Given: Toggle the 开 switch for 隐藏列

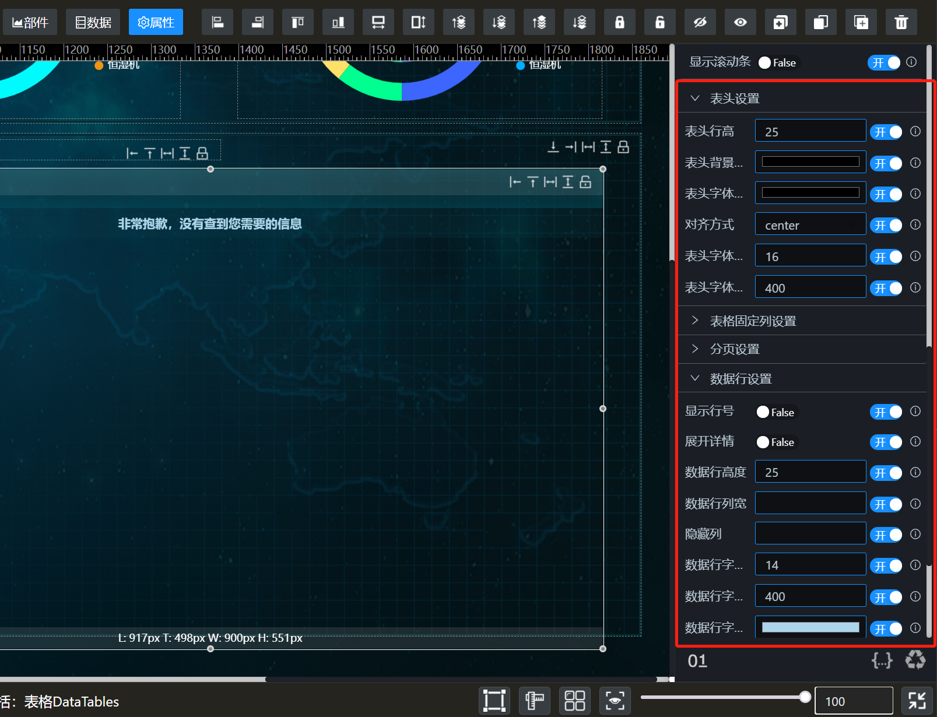Looking at the screenshot, I should click(886, 535).
